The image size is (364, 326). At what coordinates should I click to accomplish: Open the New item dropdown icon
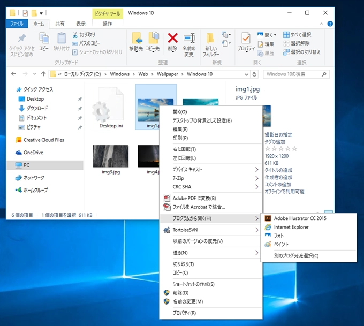pyautogui.click(x=226, y=35)
